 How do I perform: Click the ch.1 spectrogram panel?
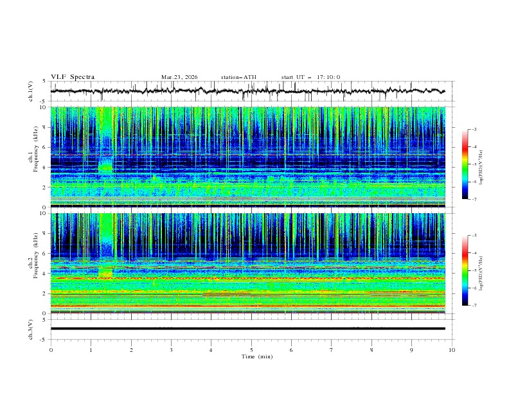[x=248, y=157]
